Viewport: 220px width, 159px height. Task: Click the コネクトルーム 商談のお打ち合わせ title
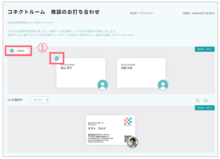point(54,12)
